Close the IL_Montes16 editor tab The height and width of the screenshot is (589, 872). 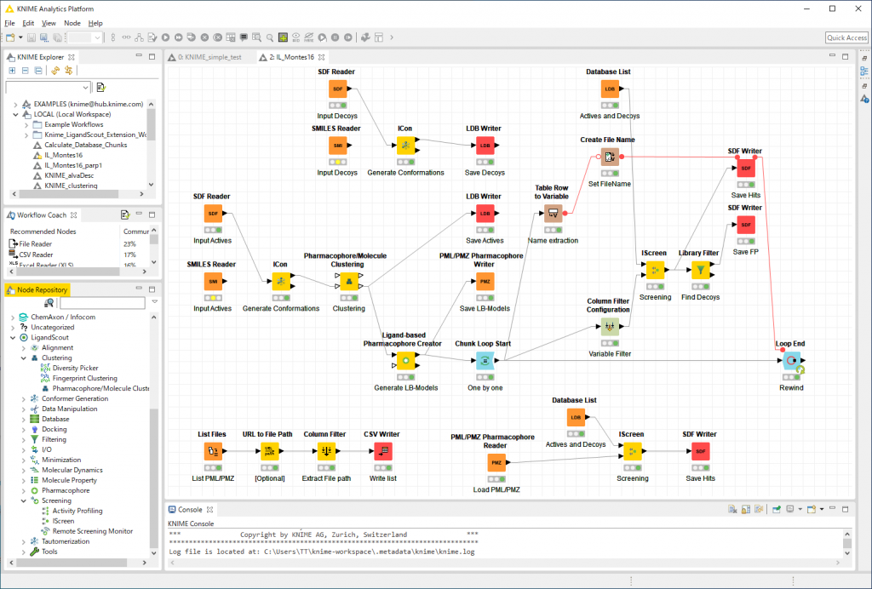pos(321,57)
